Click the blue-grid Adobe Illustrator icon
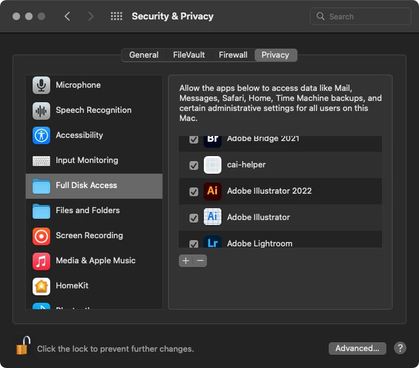The height and width of the screenshot is (368, 419). pyautogui.click(x=213, y=216)
